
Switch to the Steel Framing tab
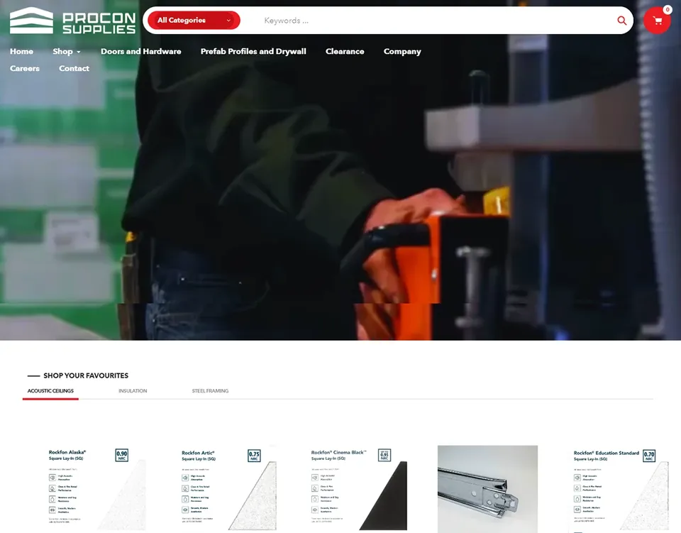210,391
